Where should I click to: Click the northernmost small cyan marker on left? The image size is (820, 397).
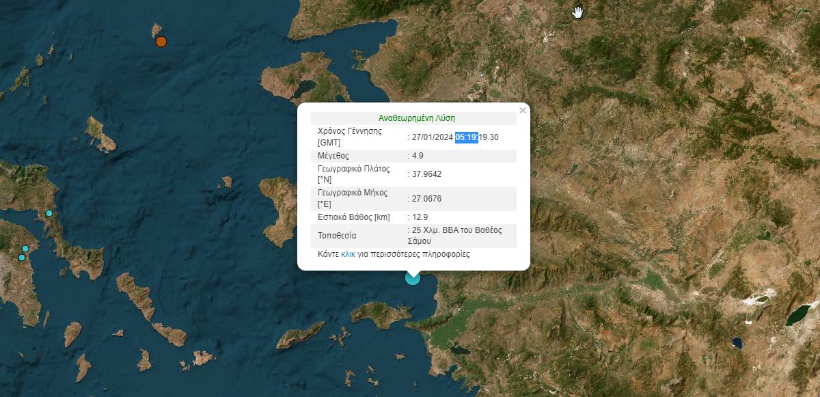49,213
